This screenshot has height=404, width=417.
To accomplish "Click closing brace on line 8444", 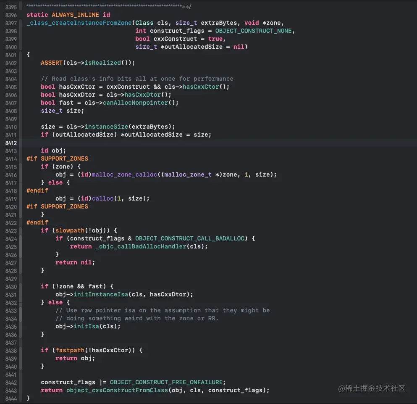I will [28, 399].
